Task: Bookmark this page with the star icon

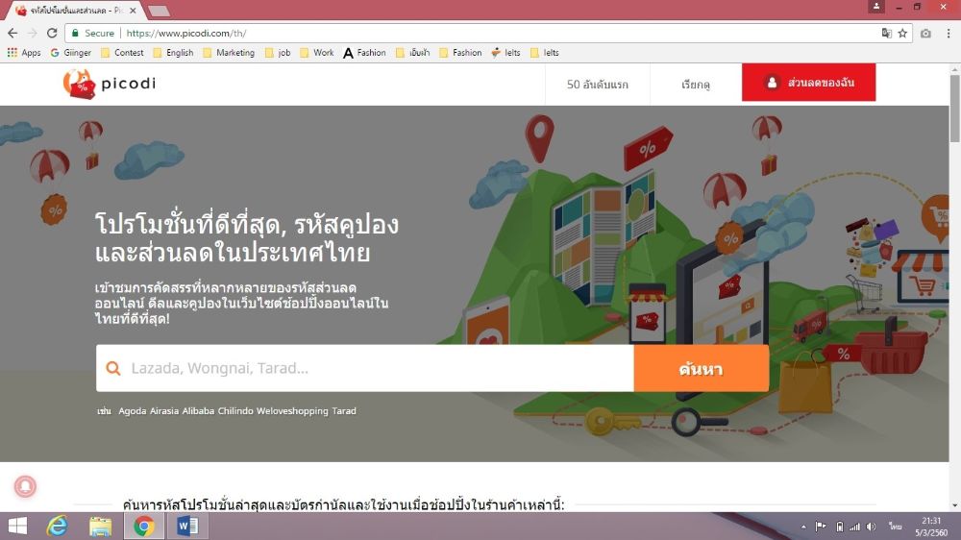Action: tap(902, 33)
